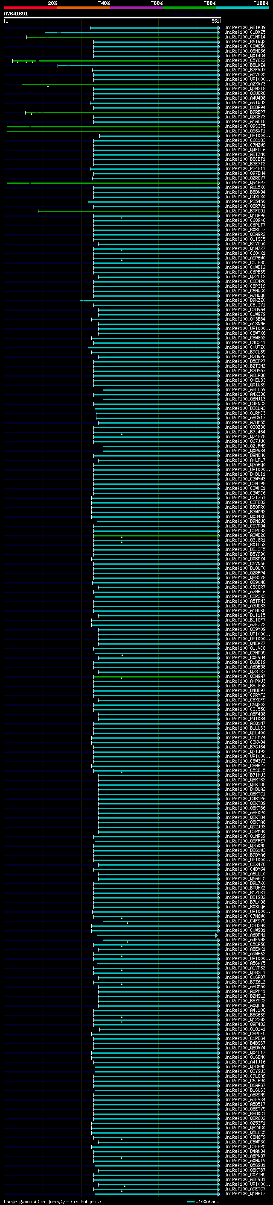Select hit UniRef100_A7HM55

point(244,422)
